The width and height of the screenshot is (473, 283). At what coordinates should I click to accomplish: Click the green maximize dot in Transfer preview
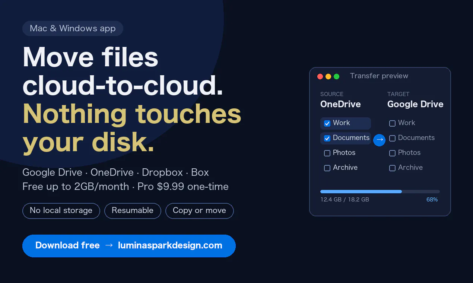(x=336, y=76)
